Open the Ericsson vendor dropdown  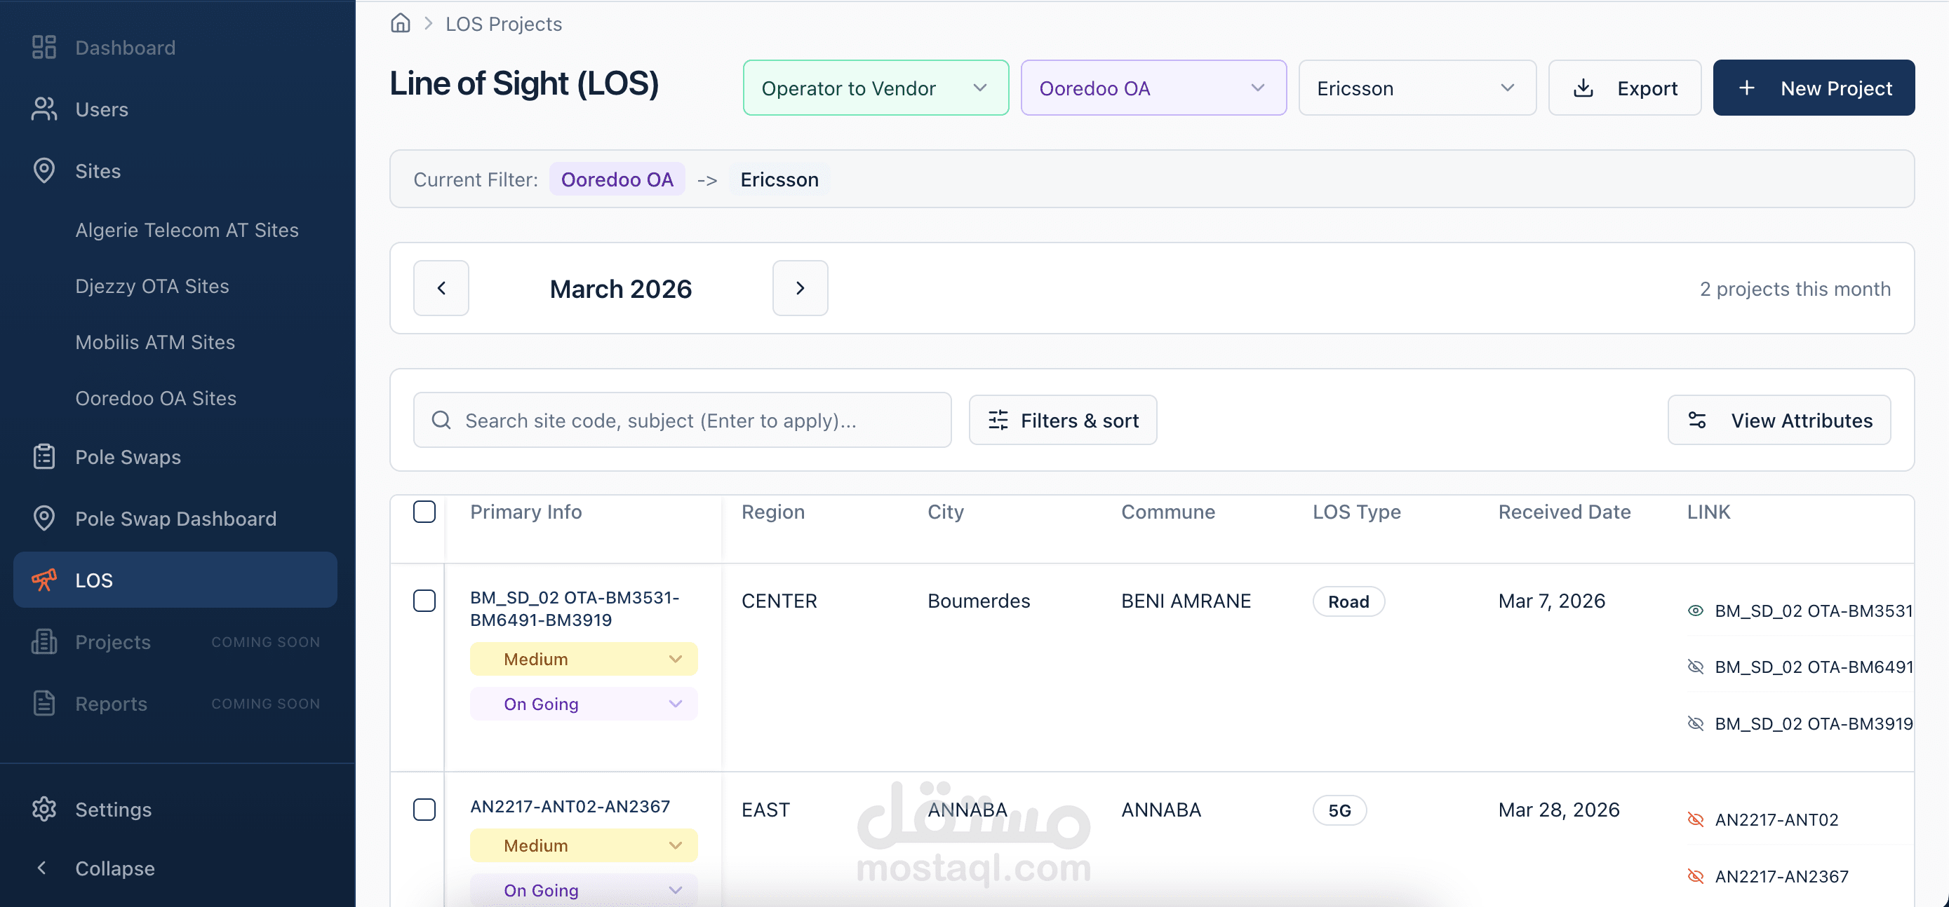point(1416,88)
